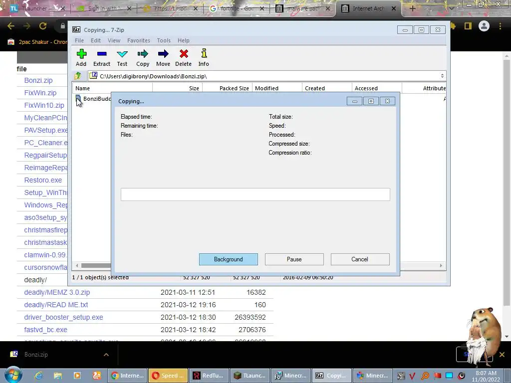Open Windows Explorer from the taskbar
This screenshot has height=383, width=511.
coord(58,376)
